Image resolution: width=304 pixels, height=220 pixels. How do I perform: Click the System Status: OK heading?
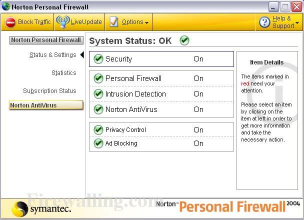click(130, 41)
